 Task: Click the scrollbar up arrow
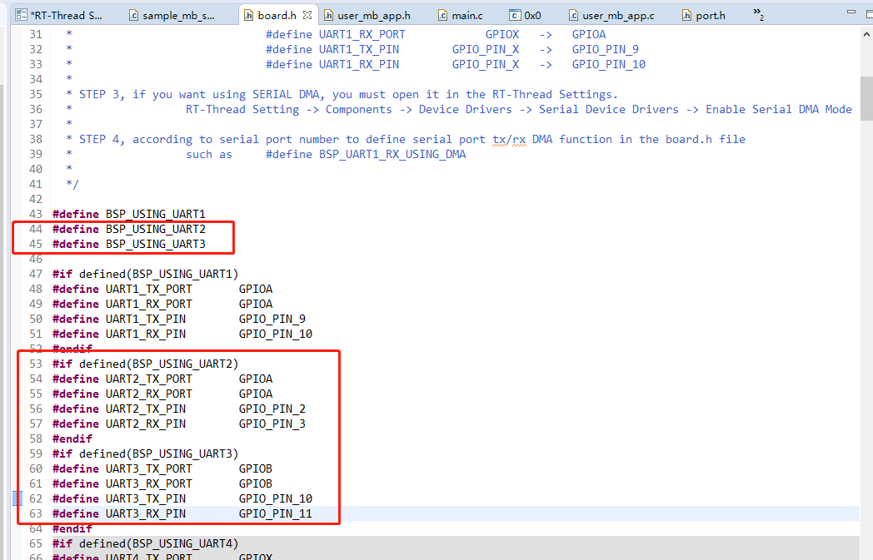coord(866,32)
